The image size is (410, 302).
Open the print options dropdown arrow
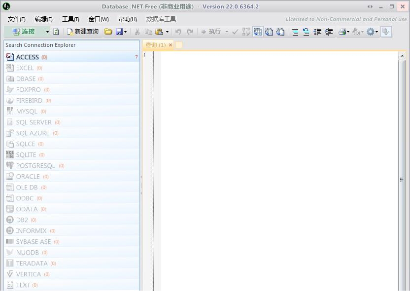348,32
